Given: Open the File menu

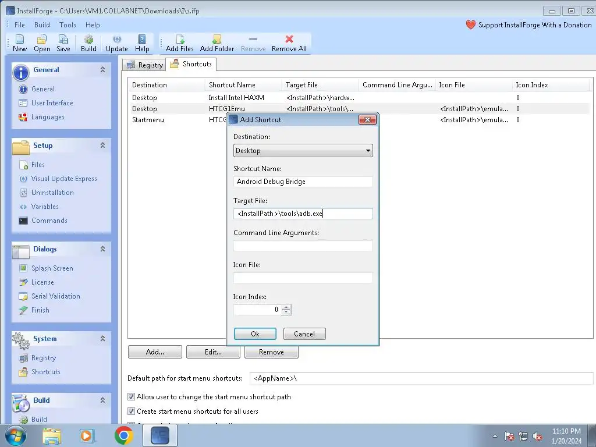Looking at the screenshot, I should (x=19, y=25).
